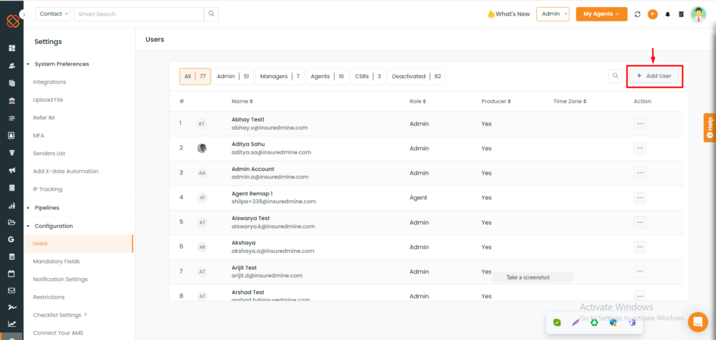Click the green recycle-arrows tray icon
Screen dimensions: 716x340
tap(594, 323)
